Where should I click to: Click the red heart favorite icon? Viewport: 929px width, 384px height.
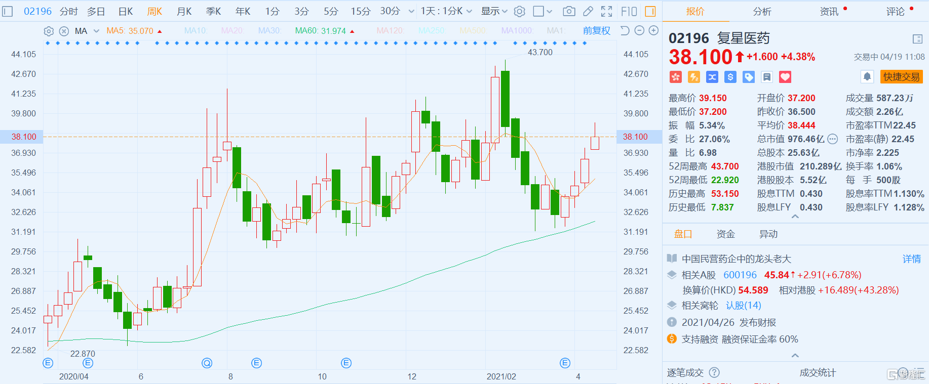click(x=785, y=77)
